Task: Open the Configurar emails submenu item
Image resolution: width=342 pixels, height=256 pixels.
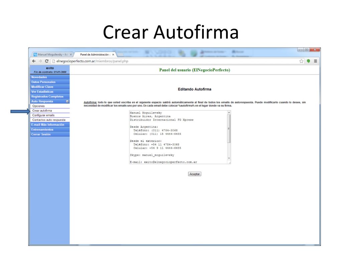Action: [50, 115]
